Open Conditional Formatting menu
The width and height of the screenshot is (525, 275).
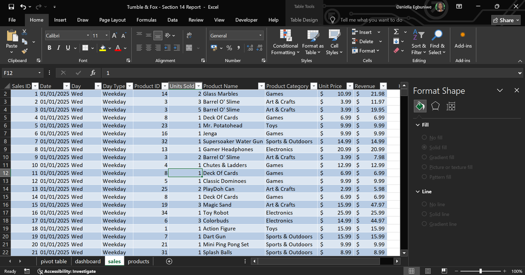(285, 42)
